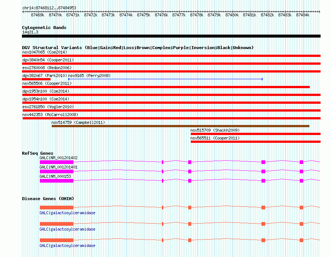Click red bar under nsv565506

166,87
